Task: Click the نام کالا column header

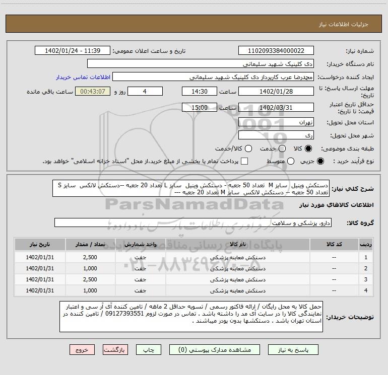Action: coord(237,244)
